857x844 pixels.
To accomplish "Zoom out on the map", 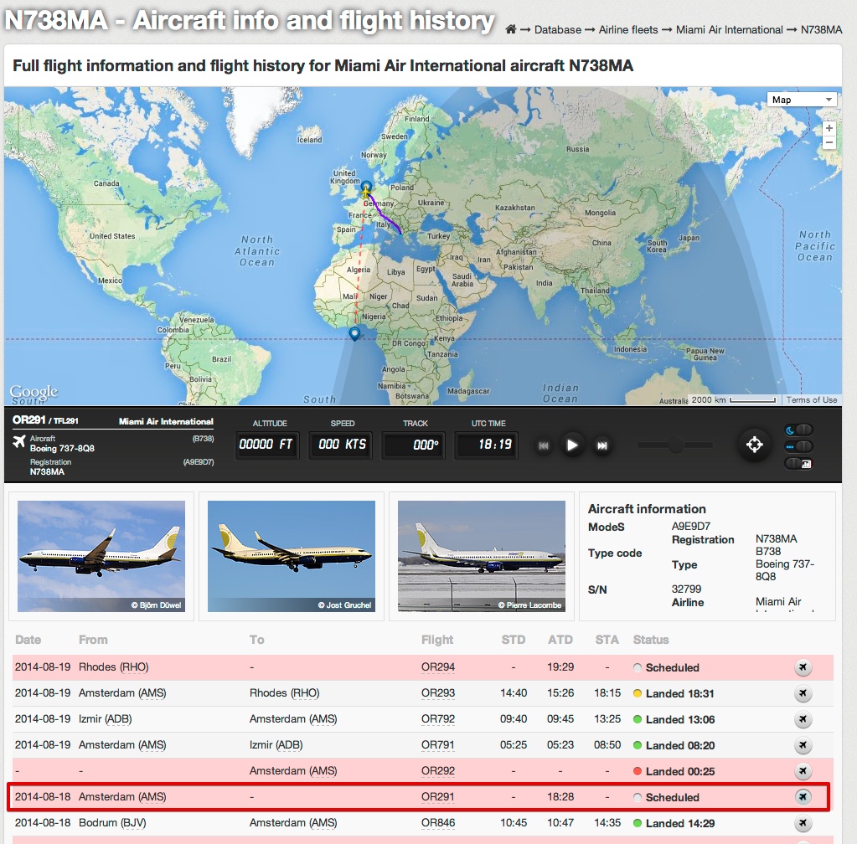I will pyautogui.click(x=829, y=143).
